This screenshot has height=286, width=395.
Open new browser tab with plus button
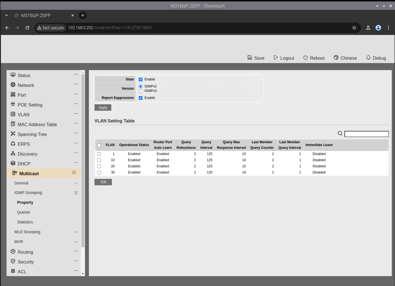tap(83, 15)
